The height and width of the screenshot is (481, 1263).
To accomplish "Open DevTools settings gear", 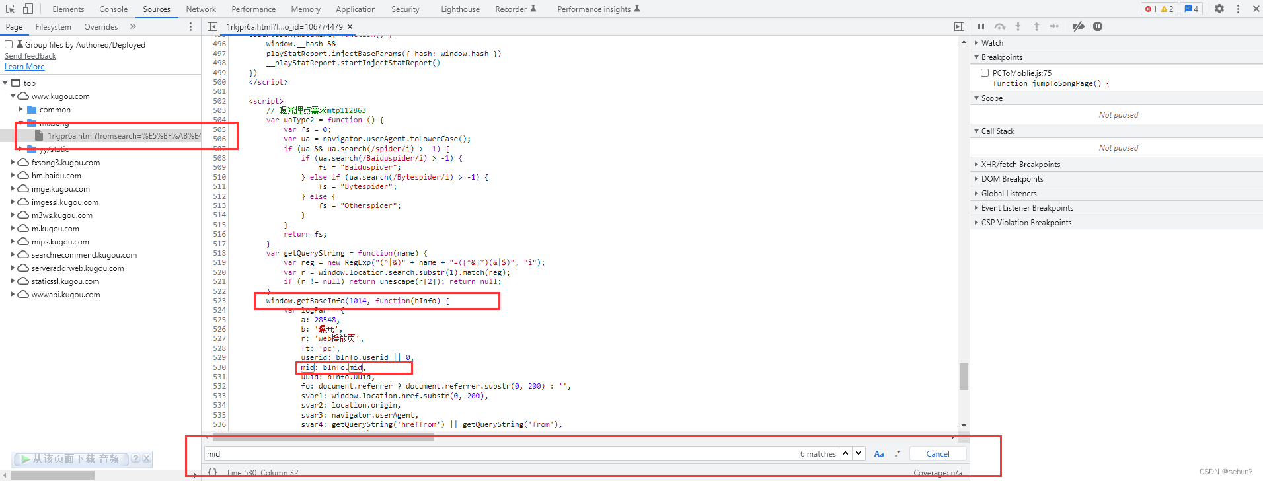I will (1219, 9).
